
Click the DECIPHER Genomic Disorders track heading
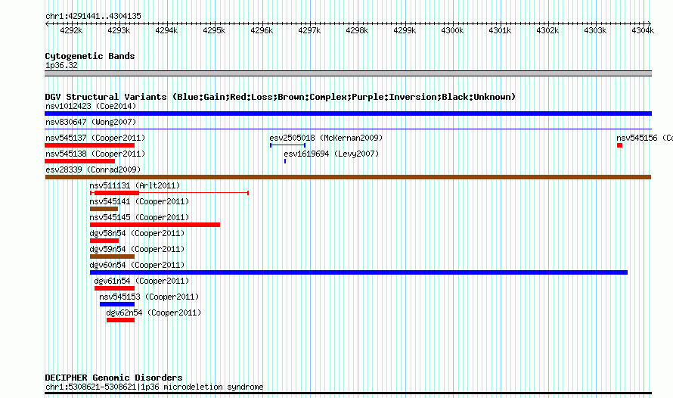coord(113,378)
